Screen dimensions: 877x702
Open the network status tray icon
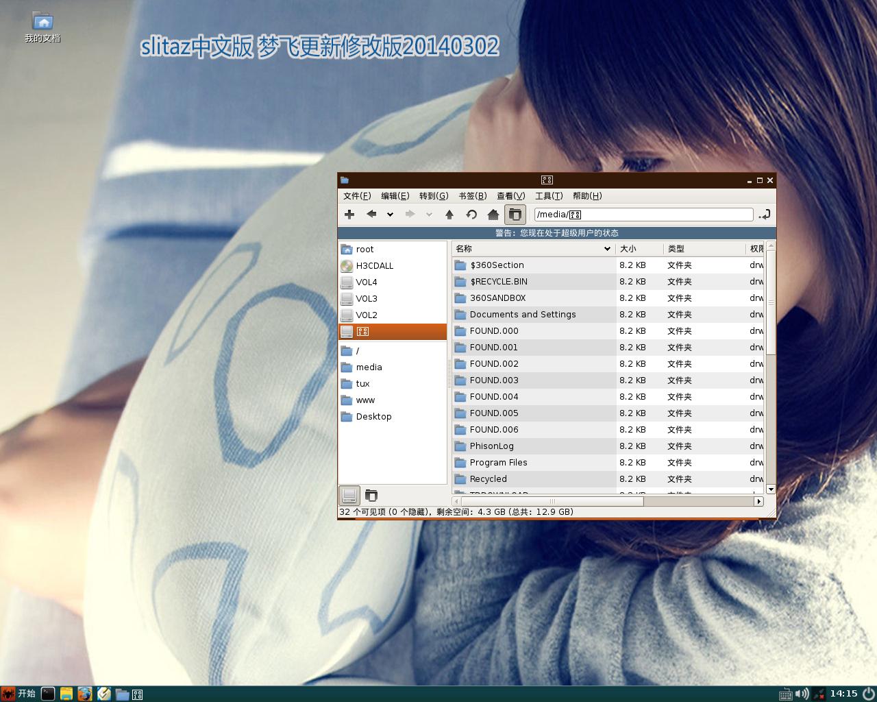(x=819, y=694)
